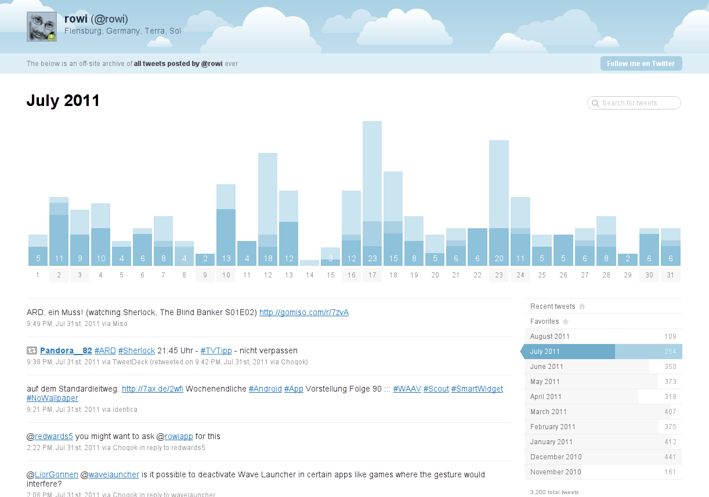Click the day 23 bar showing 20 tweets
This screenshot has width=709, height=497.
point(498,203)
